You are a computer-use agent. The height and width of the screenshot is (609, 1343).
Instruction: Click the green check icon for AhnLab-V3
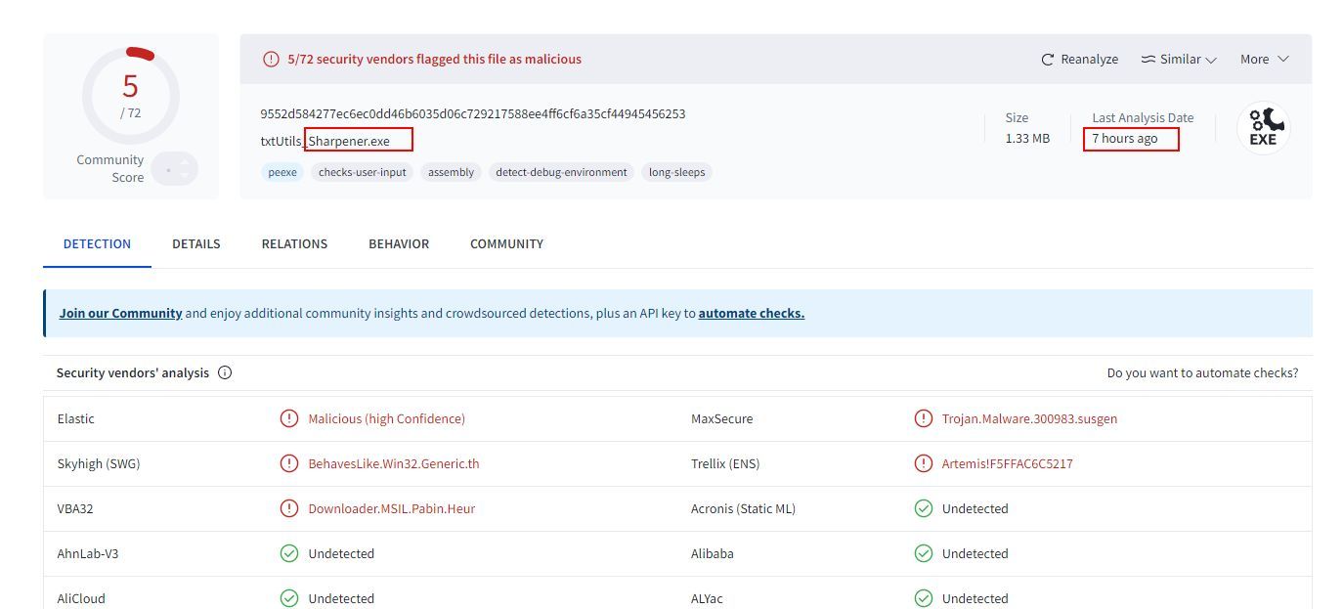point(288,553)
